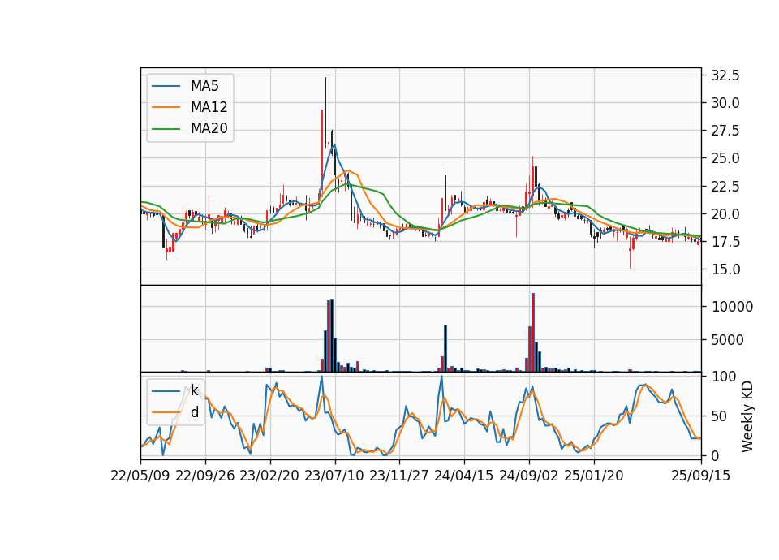This screenshot has height=560, width=779.
Task: Click the 50 label on KD axis
Action: click(721, 416)
